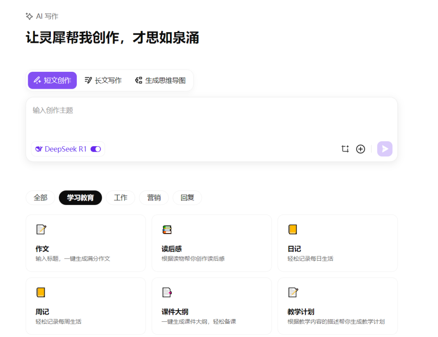Toggle the DeepSeek R1 switch off
The image size is (438, 337).
(x=95, y=149)
